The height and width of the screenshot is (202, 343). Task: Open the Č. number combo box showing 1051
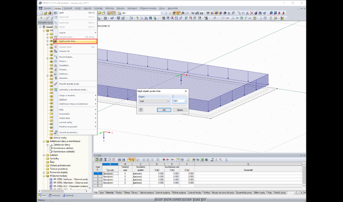click(x=179, y=101)
